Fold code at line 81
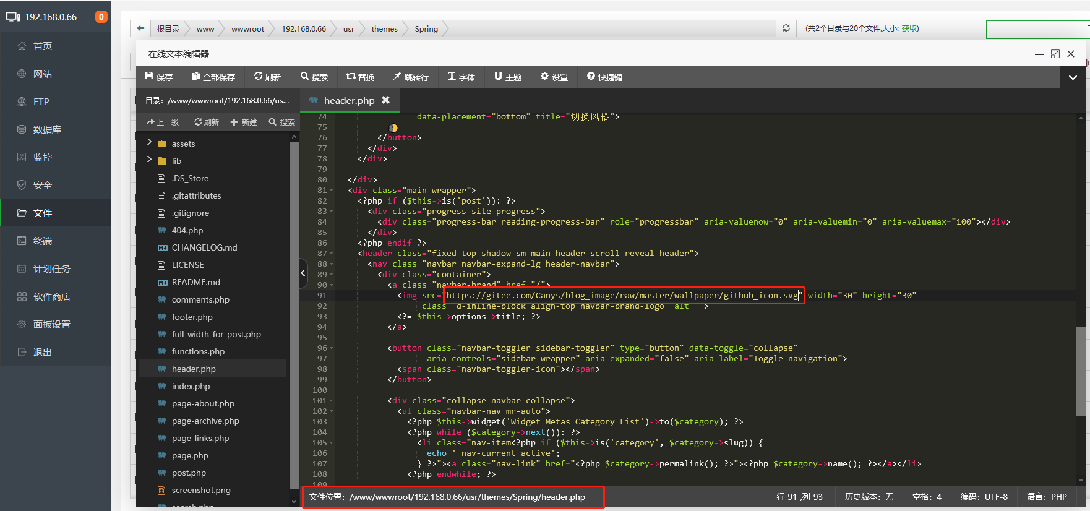 click(x=332, y=191)
